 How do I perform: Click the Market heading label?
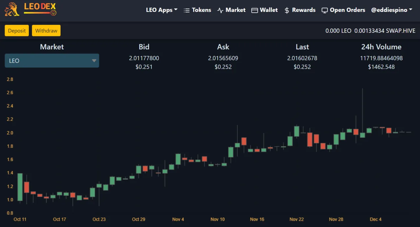[52, 47]
